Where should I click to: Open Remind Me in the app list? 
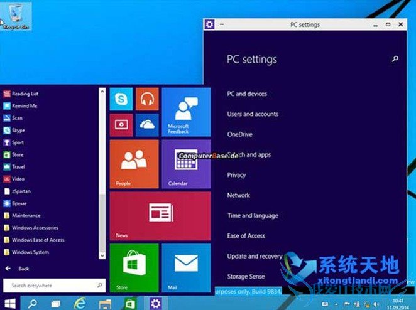21,105
